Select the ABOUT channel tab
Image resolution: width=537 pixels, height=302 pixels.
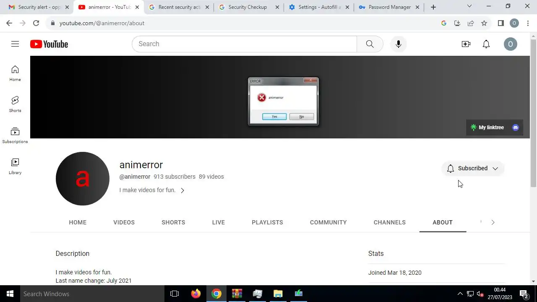click(x=443, y=222)
